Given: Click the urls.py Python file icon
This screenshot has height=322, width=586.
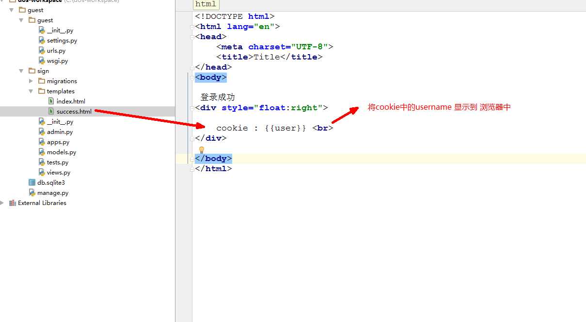Looking at the screenshot, I should click(x=42, y=51).
